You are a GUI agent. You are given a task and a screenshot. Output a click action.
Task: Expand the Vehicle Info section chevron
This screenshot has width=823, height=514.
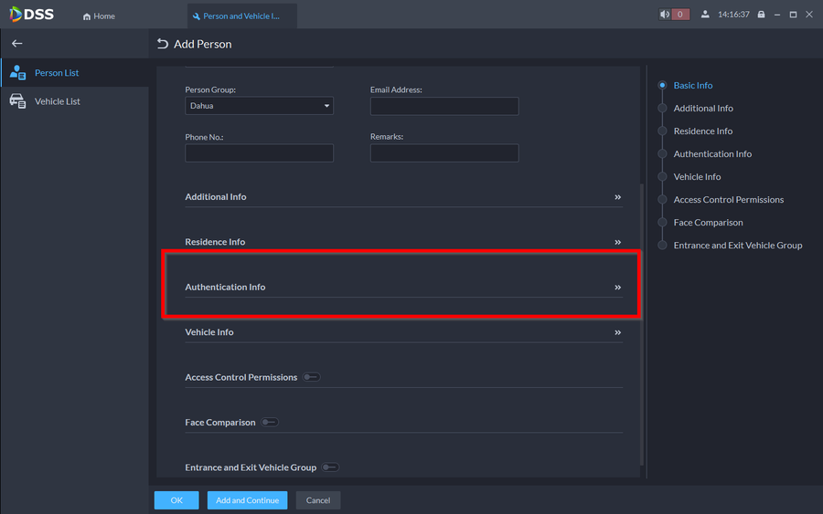618,332
